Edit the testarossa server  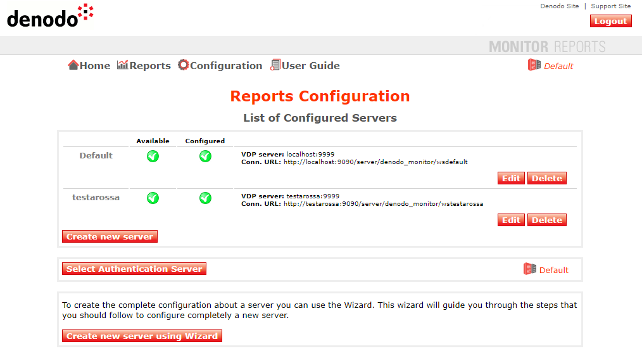(511, 220)
